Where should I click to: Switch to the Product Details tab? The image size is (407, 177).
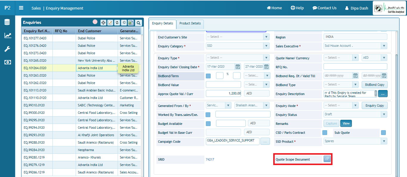tap(190, 23)
